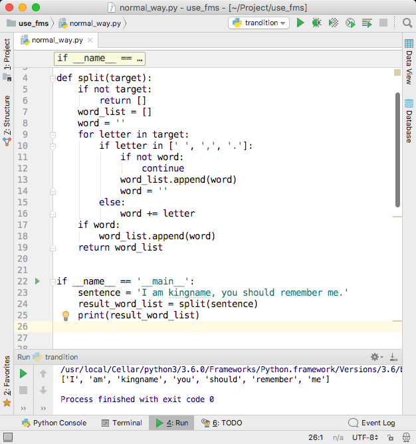This screenshot has height=444, width=416.
Task: Click the gutter run arrow on line 22
Action: coord(37,281)
